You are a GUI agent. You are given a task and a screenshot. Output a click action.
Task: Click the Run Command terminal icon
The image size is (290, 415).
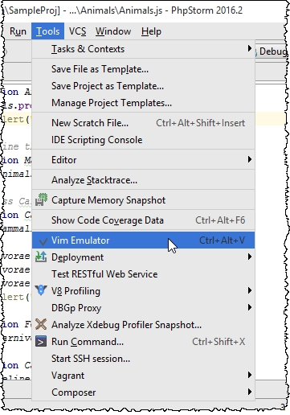coord(41,341)
